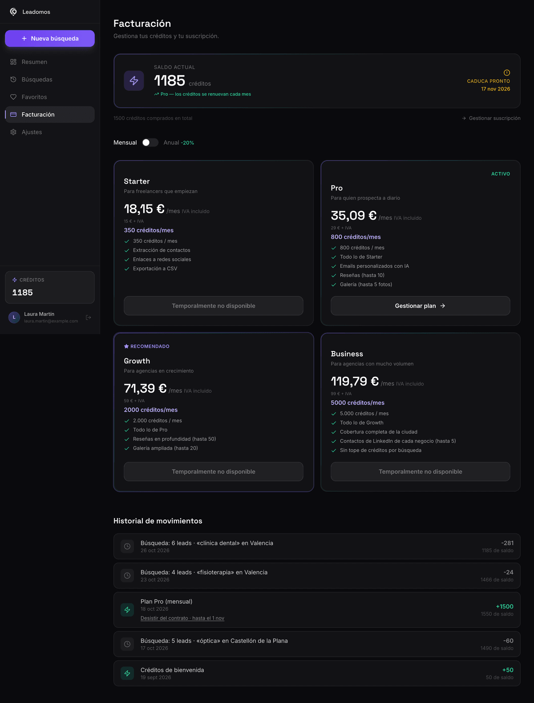This screenshot has height=703, width=534.
Task: Click the "17 nov 2026" expiry date
Action: pos(496,89)
